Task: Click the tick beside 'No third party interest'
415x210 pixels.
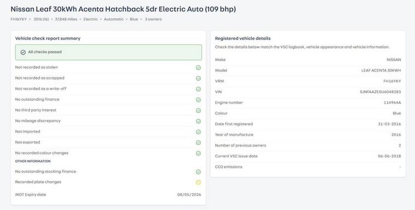Action: 198,110
